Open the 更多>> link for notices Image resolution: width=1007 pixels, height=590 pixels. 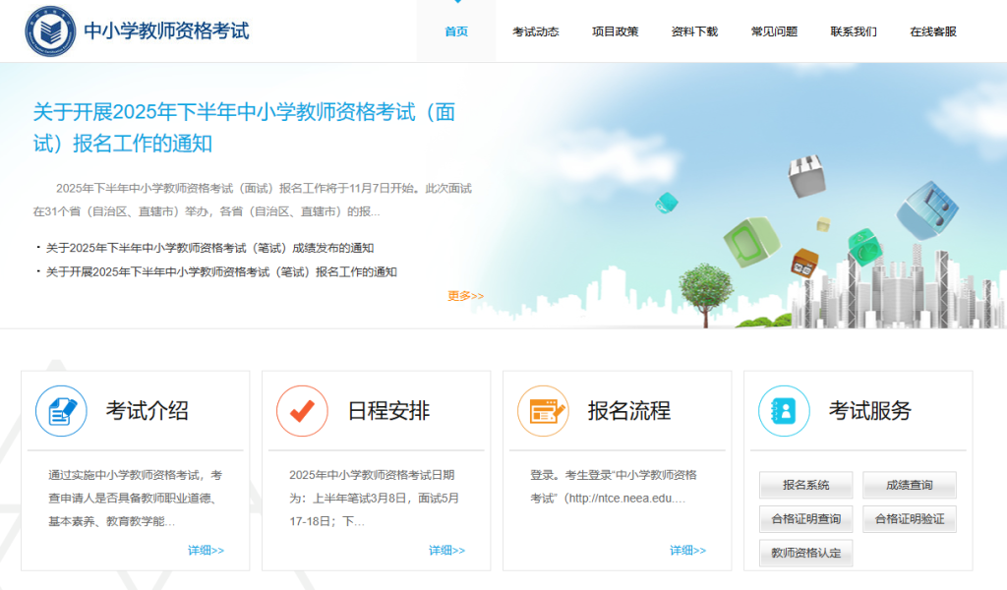pyautogui.click(x=464, y=294)
